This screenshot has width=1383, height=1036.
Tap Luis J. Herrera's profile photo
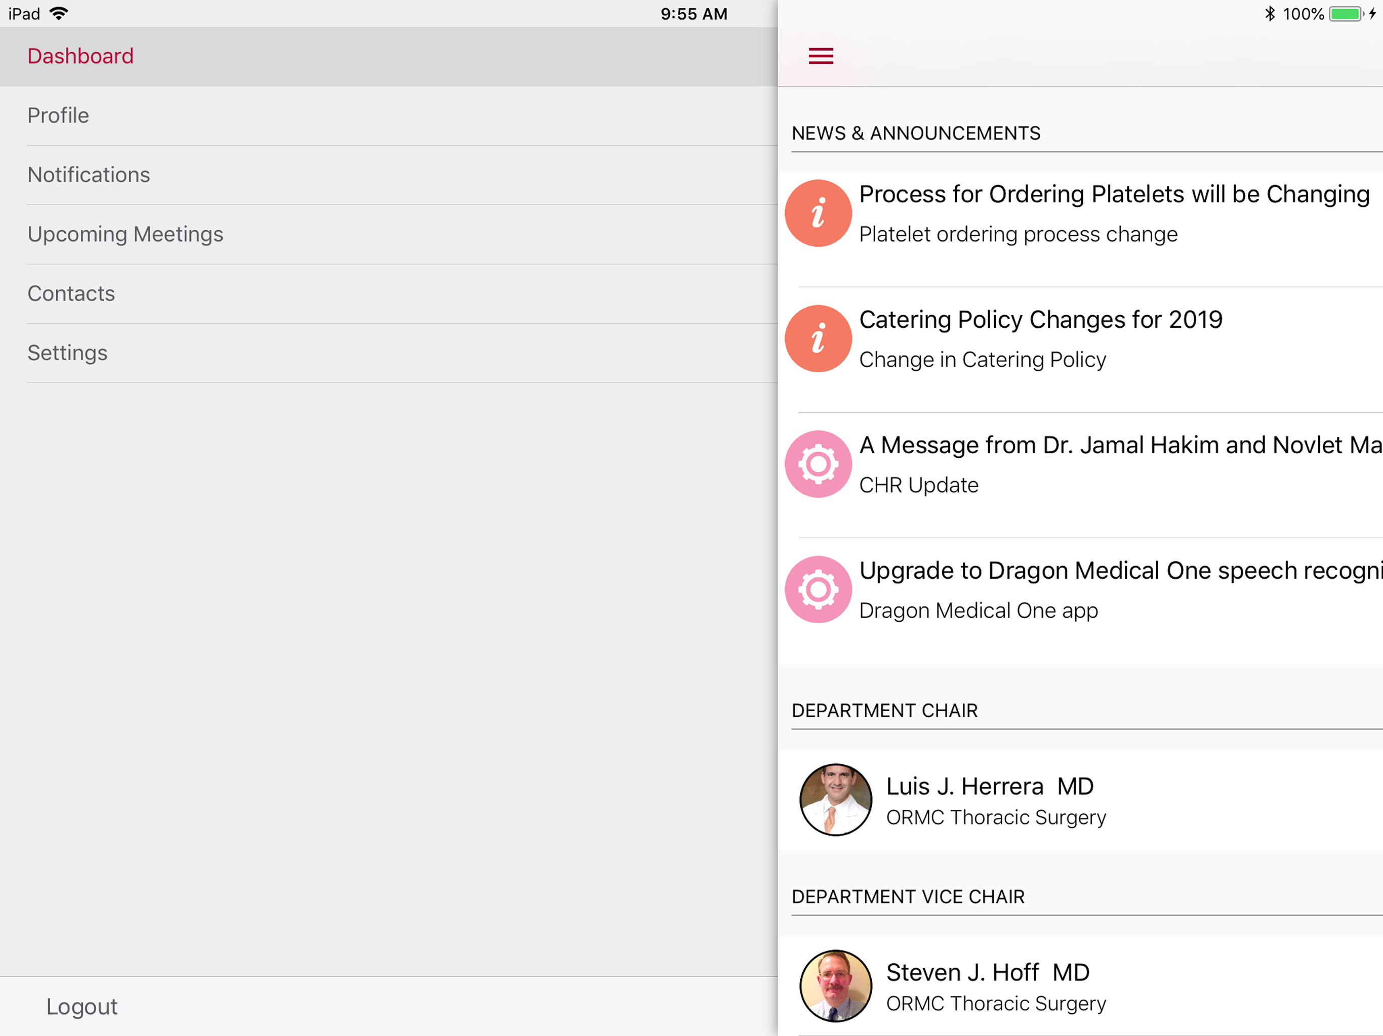[x=835, y=800]
